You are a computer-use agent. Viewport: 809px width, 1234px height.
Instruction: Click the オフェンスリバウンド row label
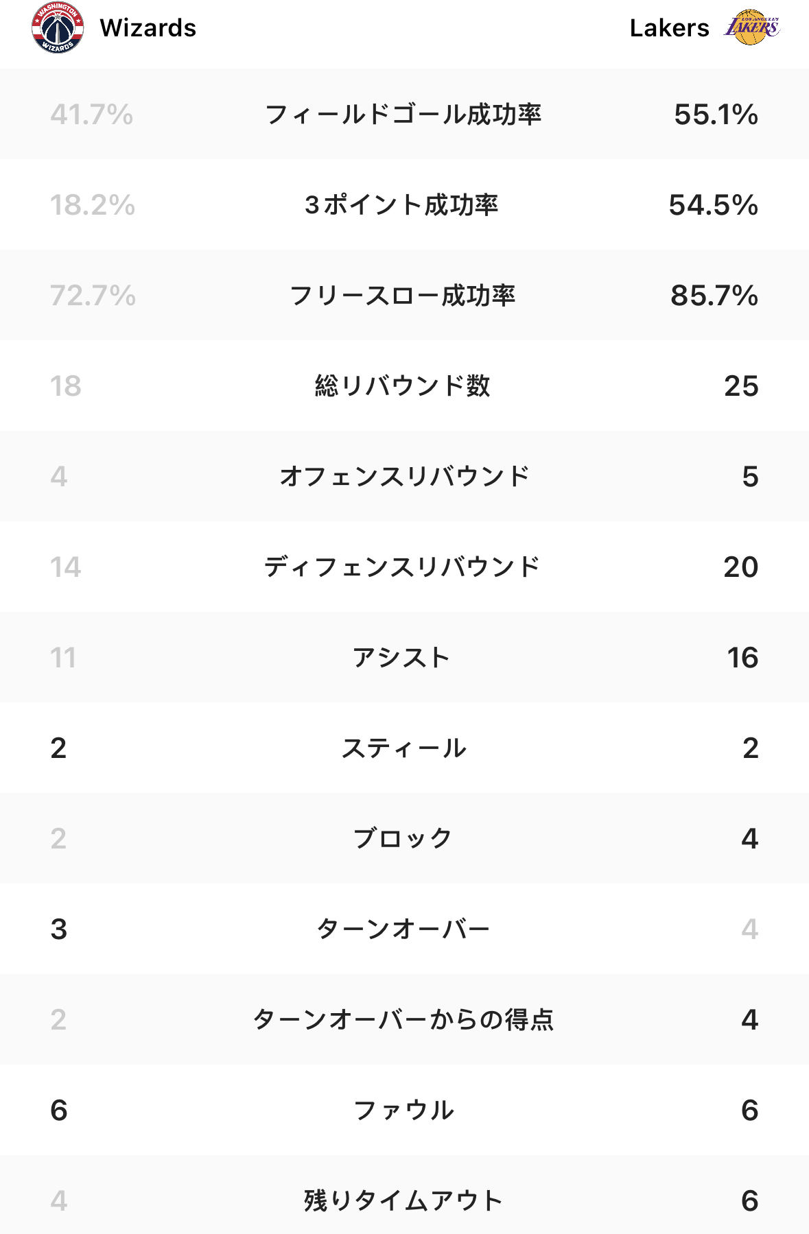pos(404,476)
